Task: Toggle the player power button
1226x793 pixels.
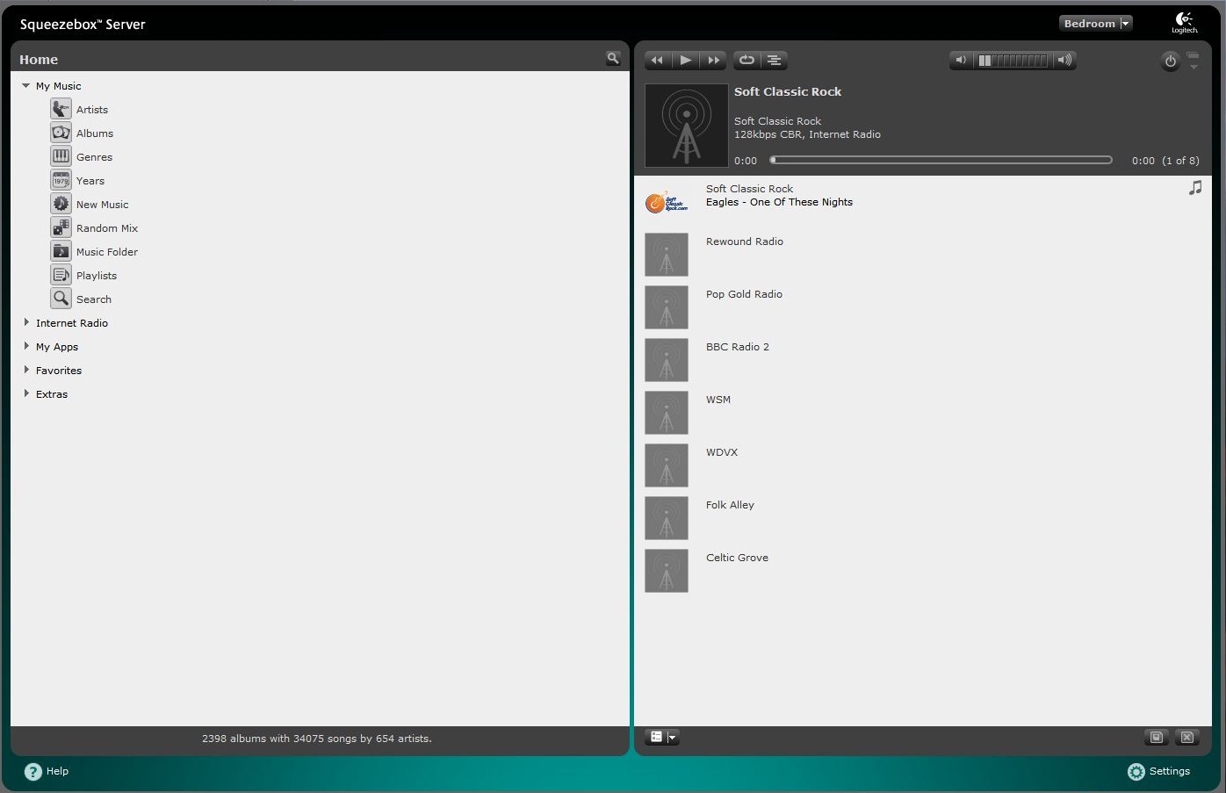Action: [x=1170, y=61]
